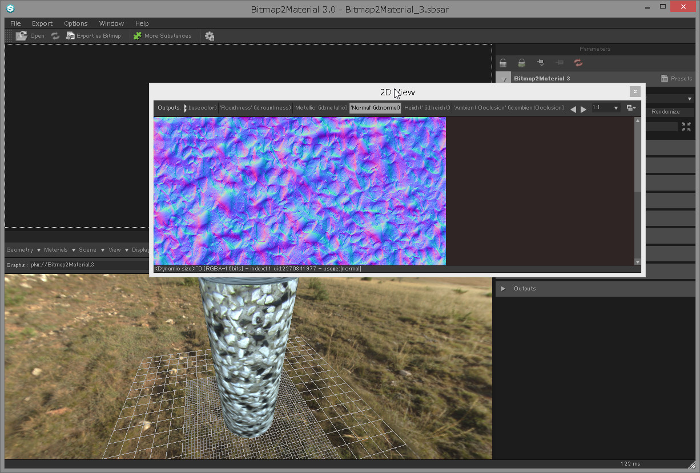Click the red refresh arrows icon
The width and height of the screenshot is (700, 473).
click(578, 63)
